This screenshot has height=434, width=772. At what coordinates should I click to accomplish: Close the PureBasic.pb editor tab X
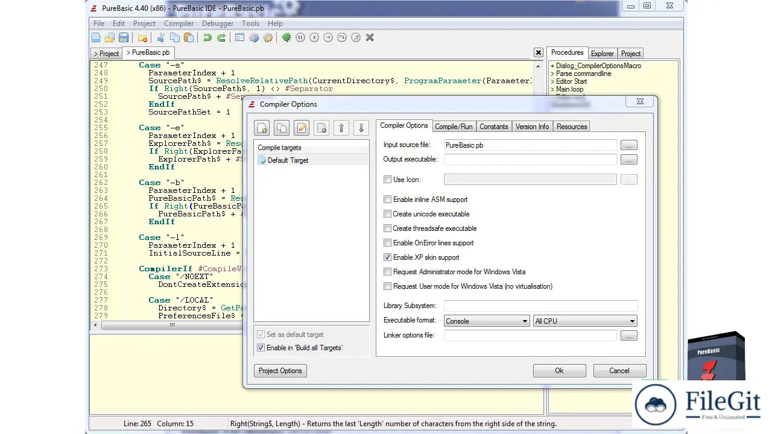tap(539, 52)
